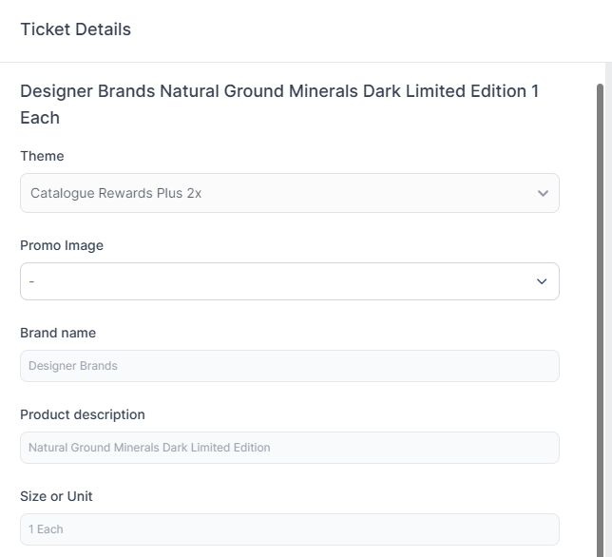Click the Size or Unit field
Viewport: 612px width, 557px height.
(290, 529)
